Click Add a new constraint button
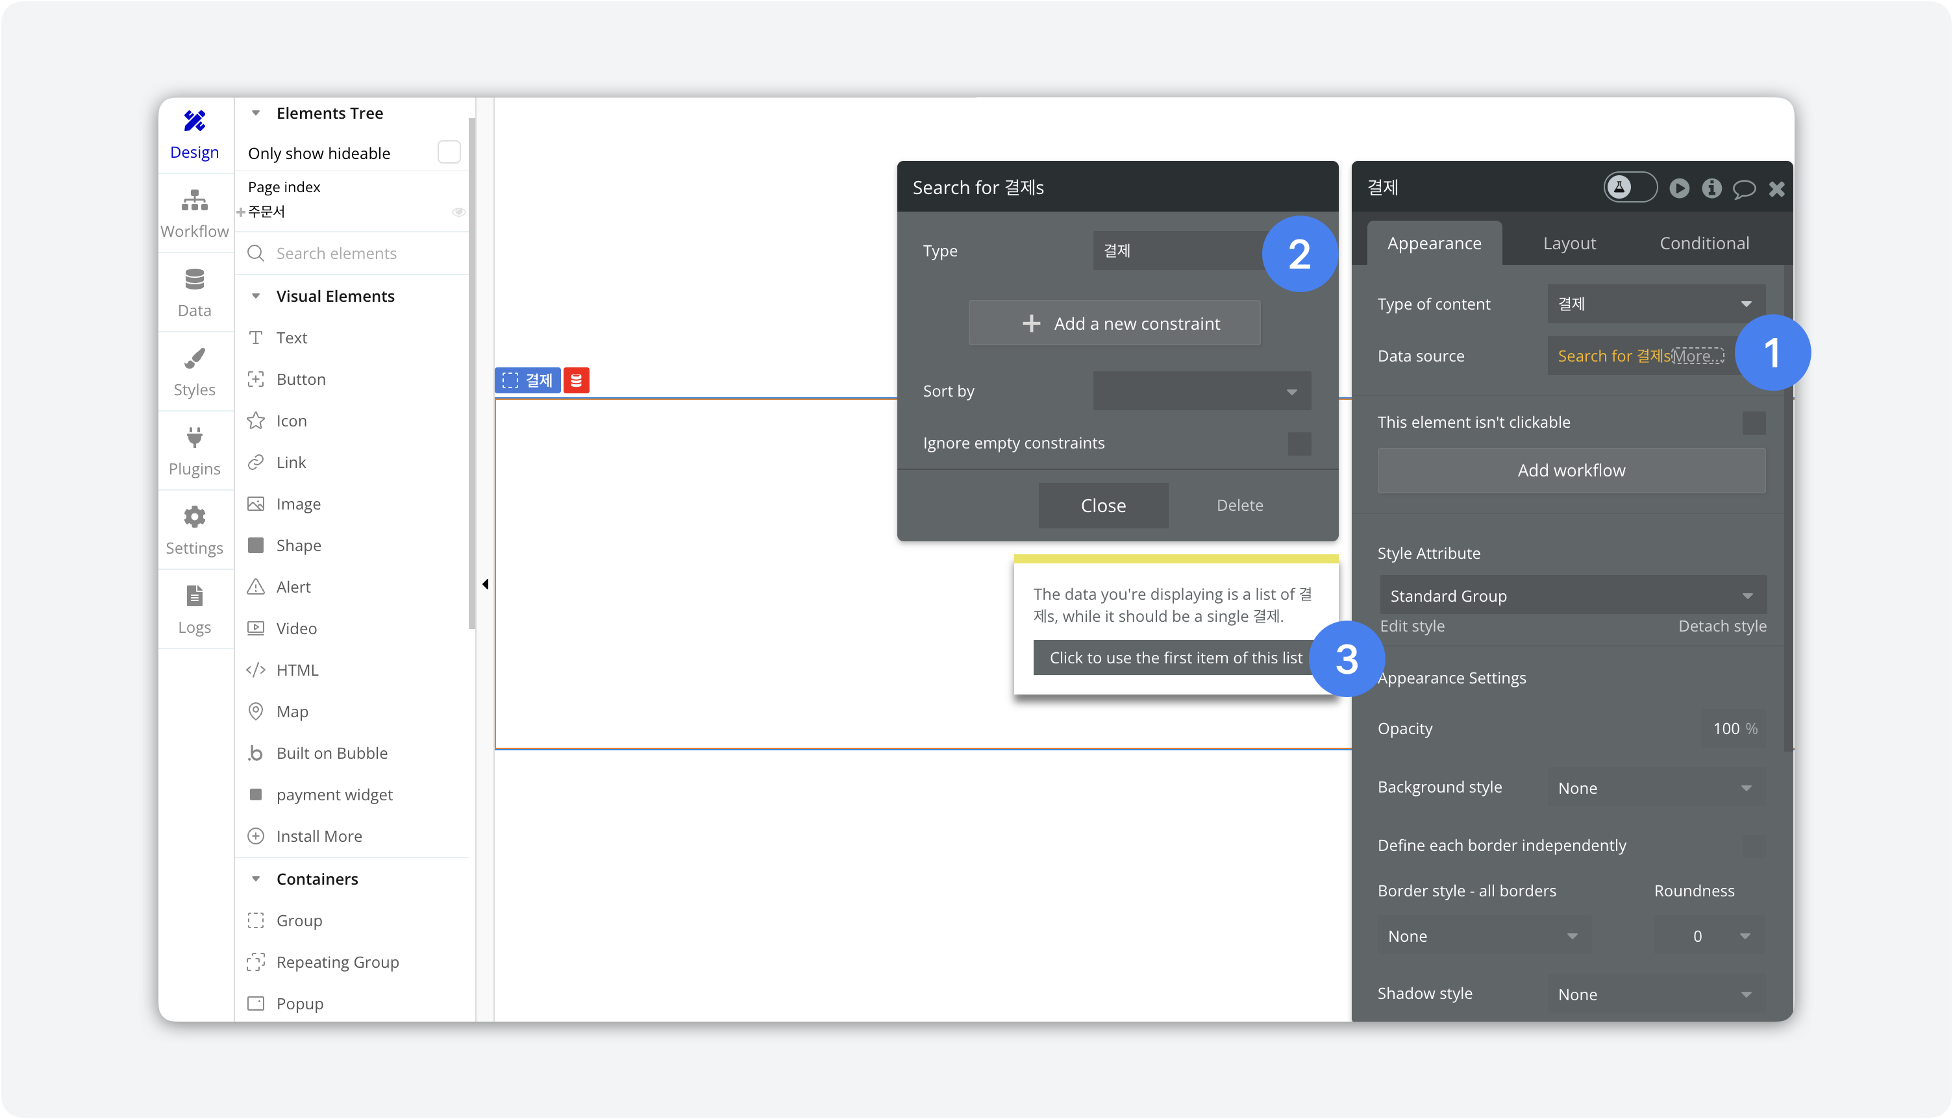Image resolution: width=1953 pixels, height=1119 pixels. (1119, 322)
